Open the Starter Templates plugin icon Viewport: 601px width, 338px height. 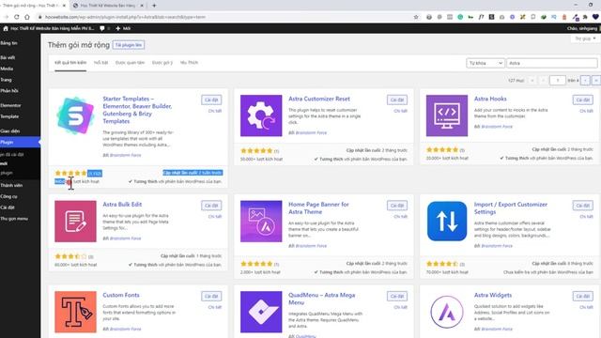click(75, 115)
